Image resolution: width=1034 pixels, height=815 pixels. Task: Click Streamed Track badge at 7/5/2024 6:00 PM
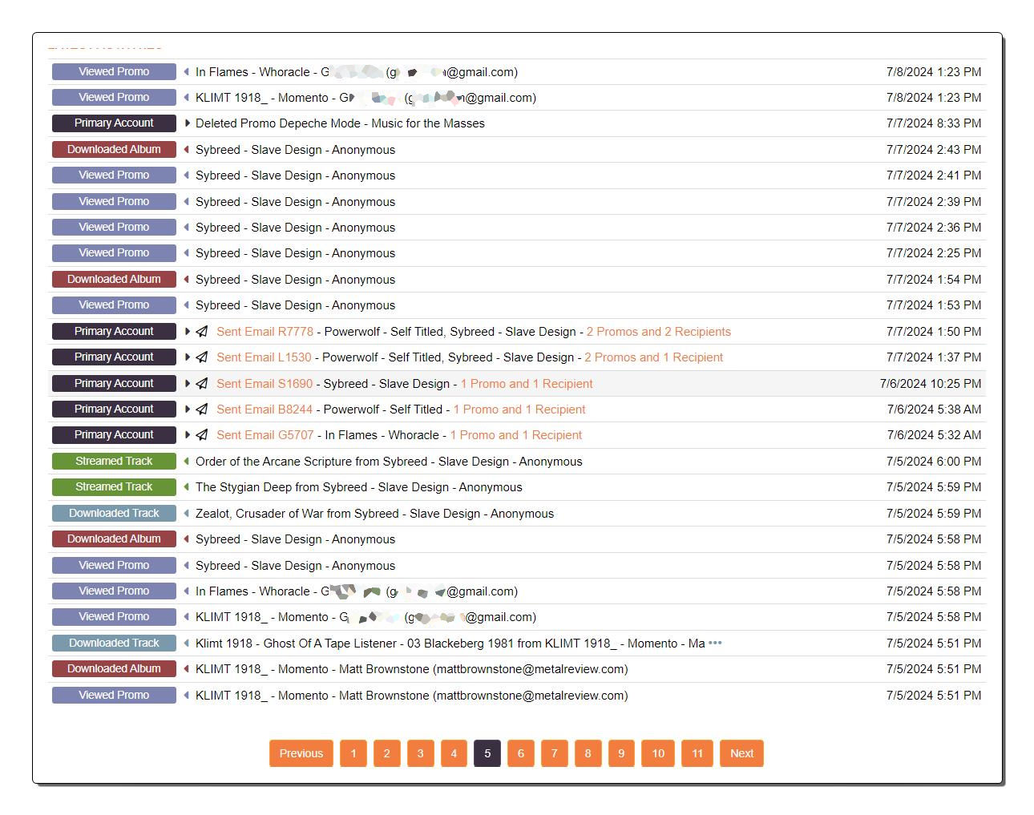click(114, 462)
